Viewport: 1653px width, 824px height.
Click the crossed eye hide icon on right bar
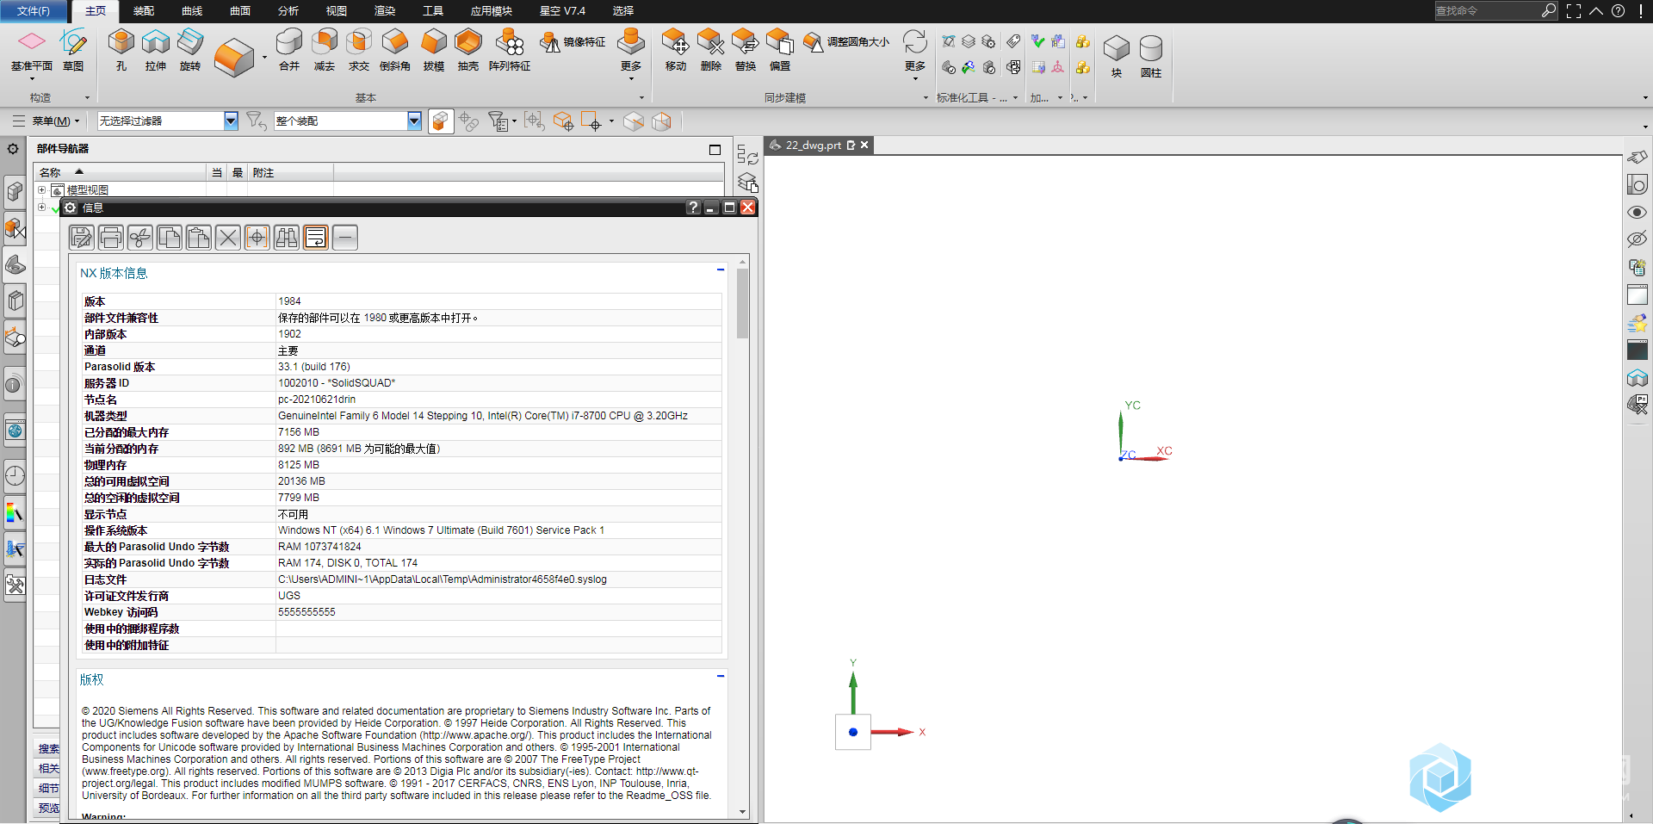[1637, 239]
